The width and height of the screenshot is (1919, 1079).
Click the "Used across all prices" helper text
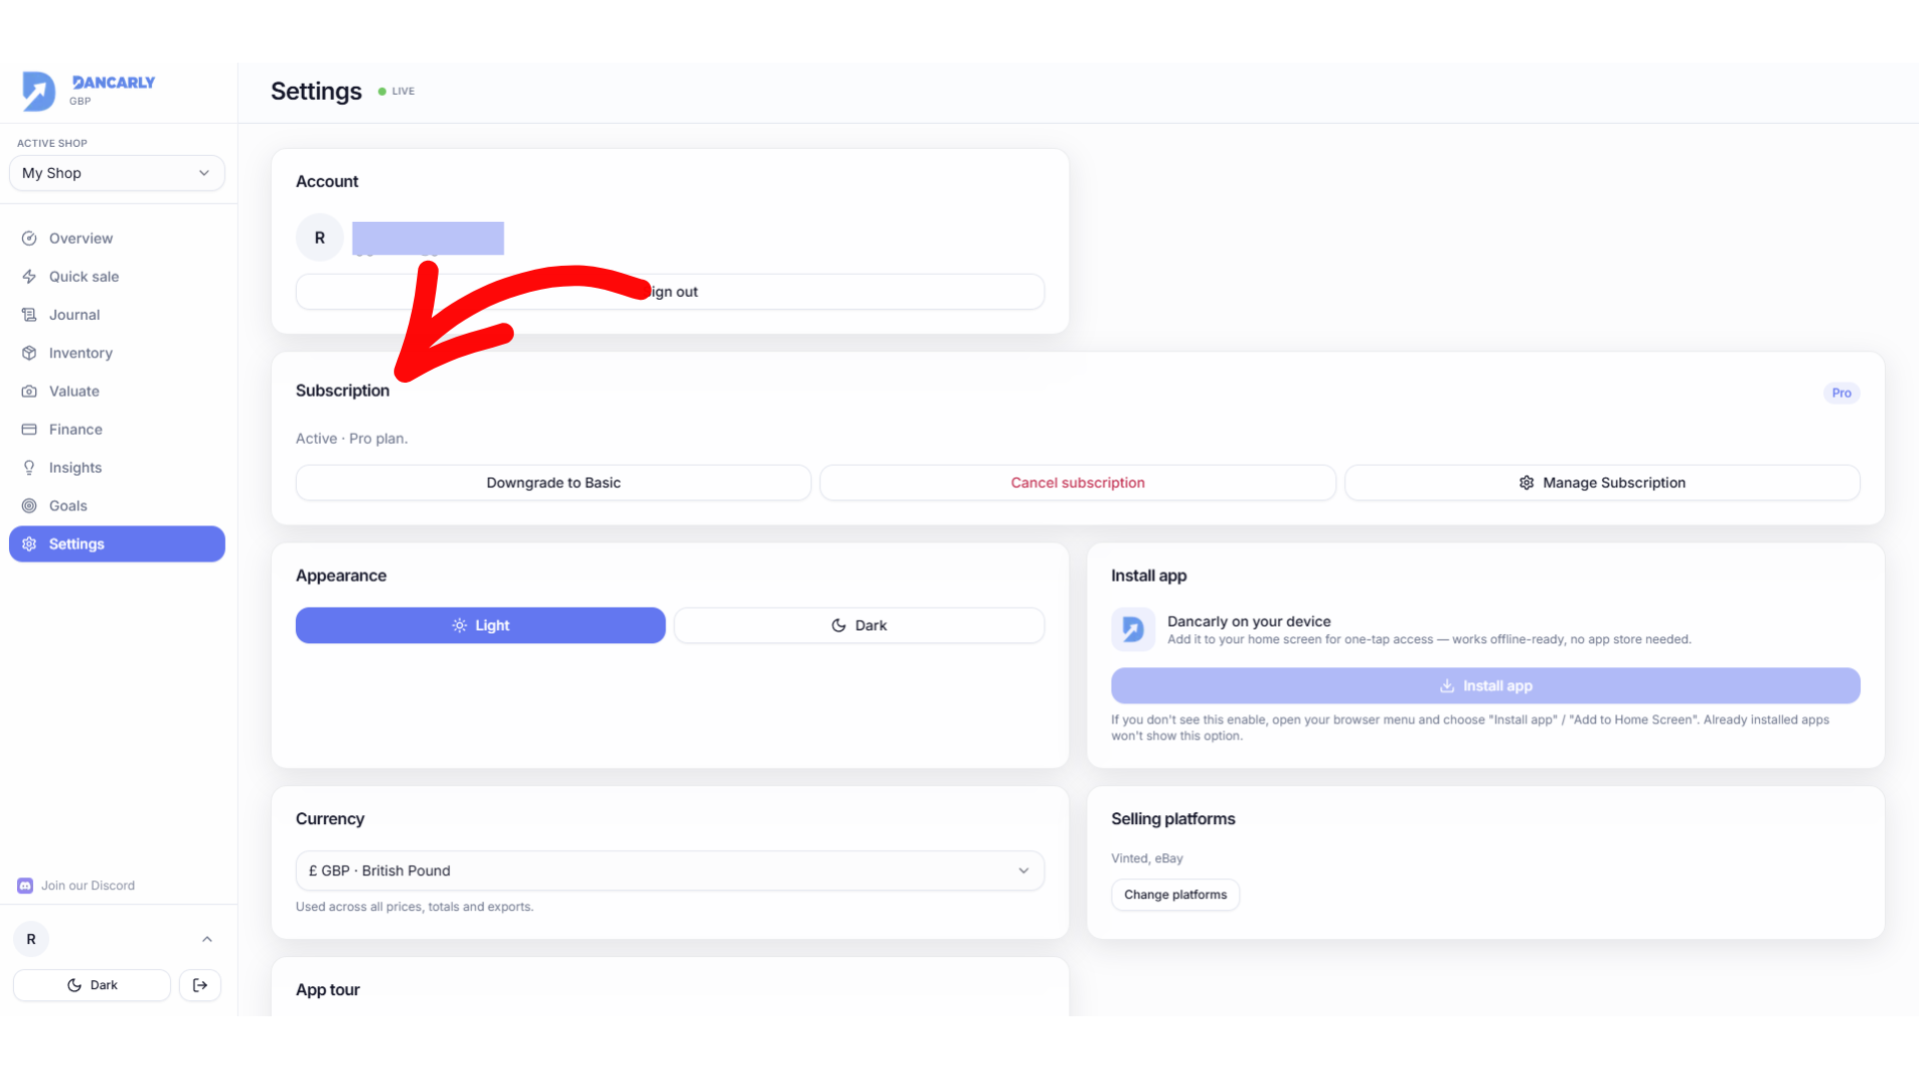click(415, 907)
